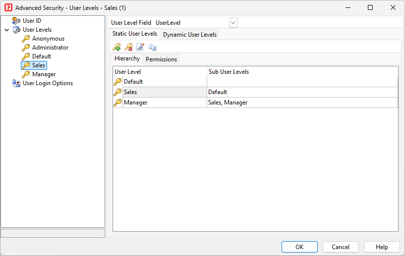Click the Cancel button
This screenshot has width=405, height=256.
pyautogui.click(x=340, y=247)
